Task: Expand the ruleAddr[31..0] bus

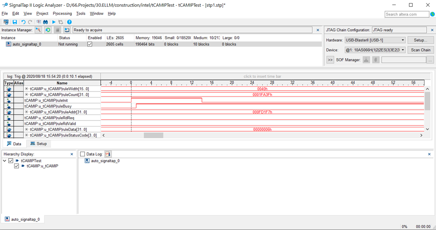Action: [x=26, y=112]
